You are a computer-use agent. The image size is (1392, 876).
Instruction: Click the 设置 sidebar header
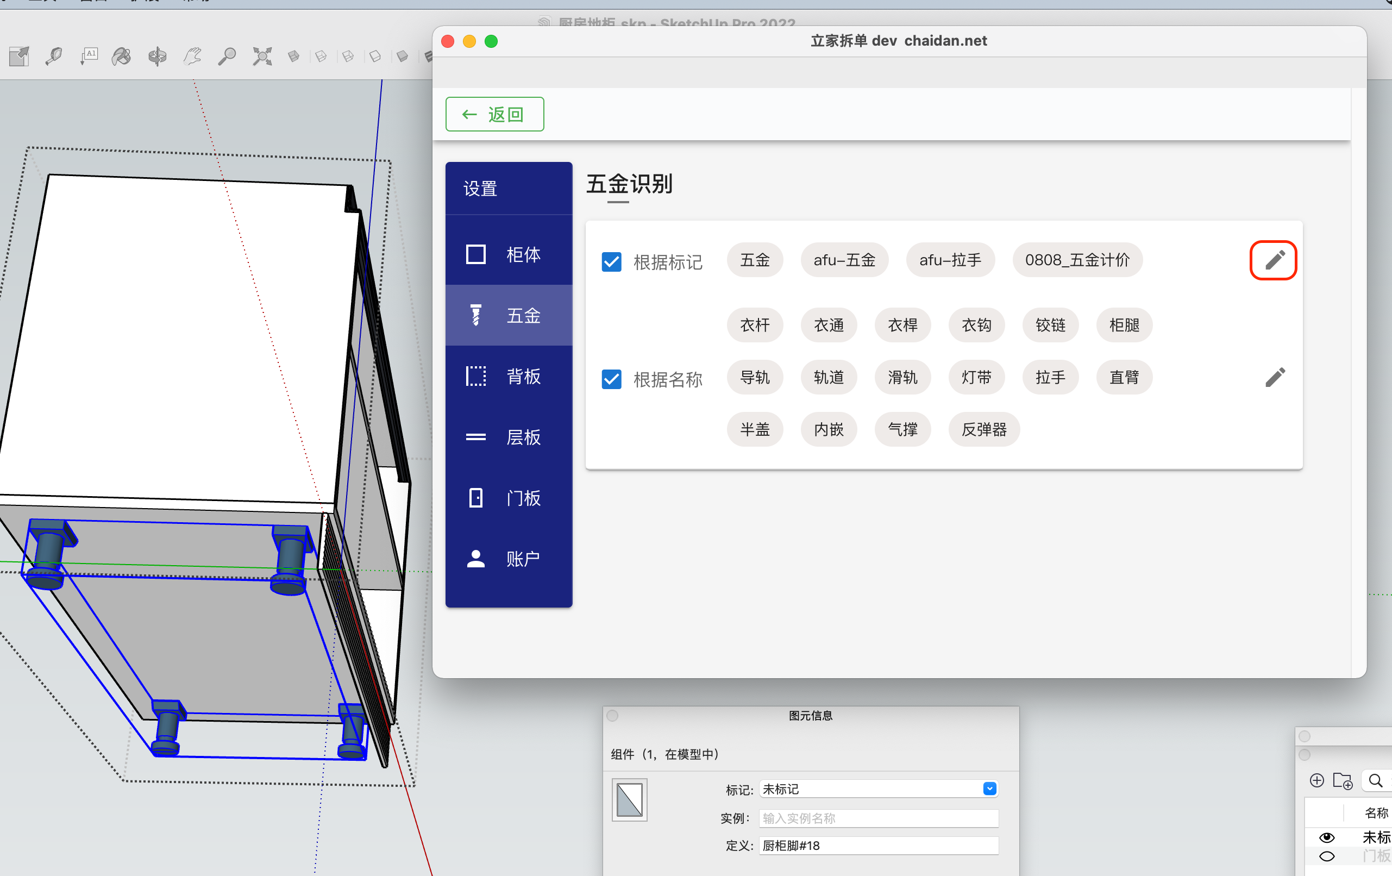coord(480,189)
